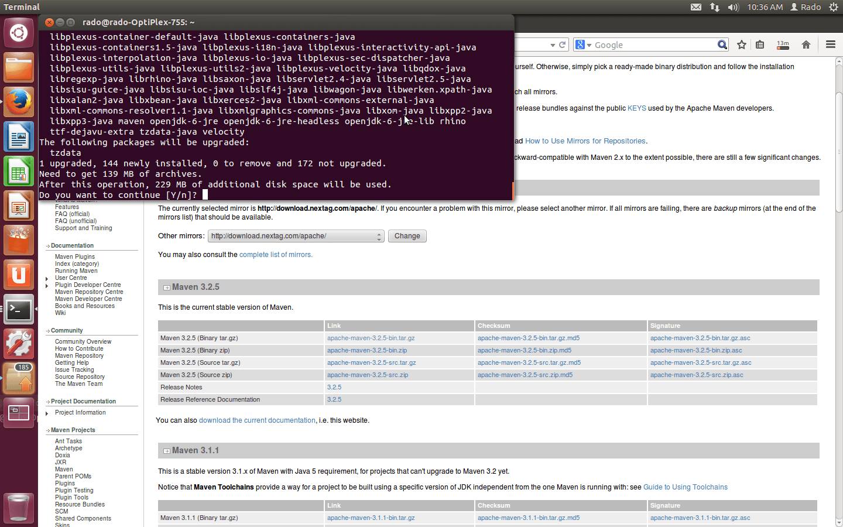Open the clock menu showing 10:36 AM

pos(765,7)
